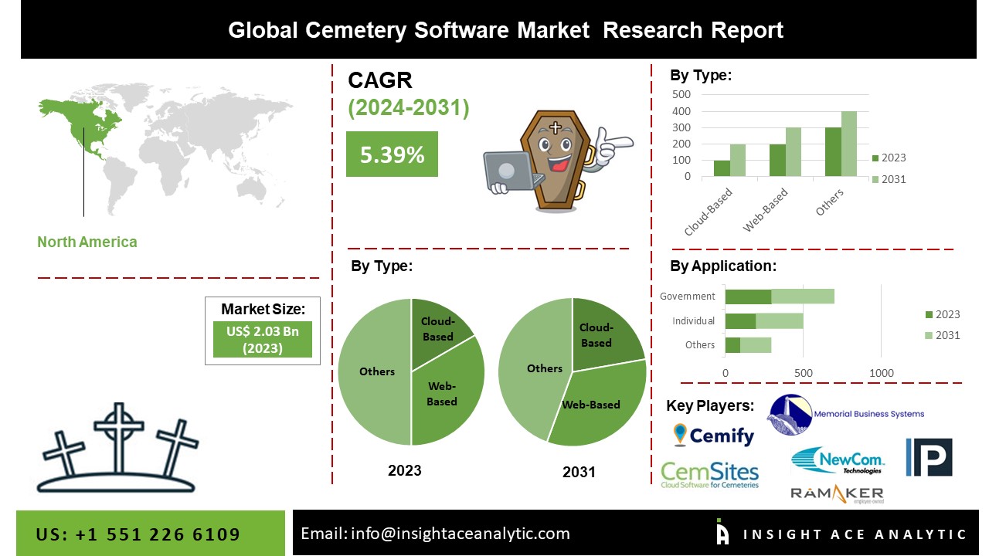Click the Cemify logo
989x556 pixels.
point(713,435)
